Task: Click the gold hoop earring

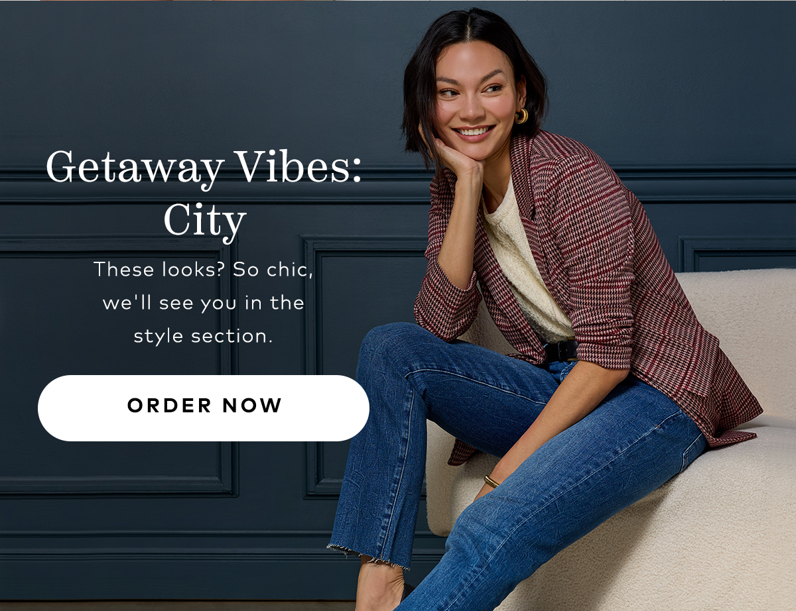Action: [x=521, y=116]
